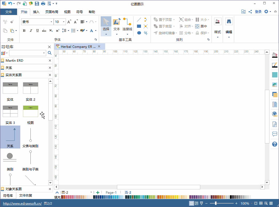Open the Edit binoculars icon
The image size is (279, 207).
(x=229, y=21)
